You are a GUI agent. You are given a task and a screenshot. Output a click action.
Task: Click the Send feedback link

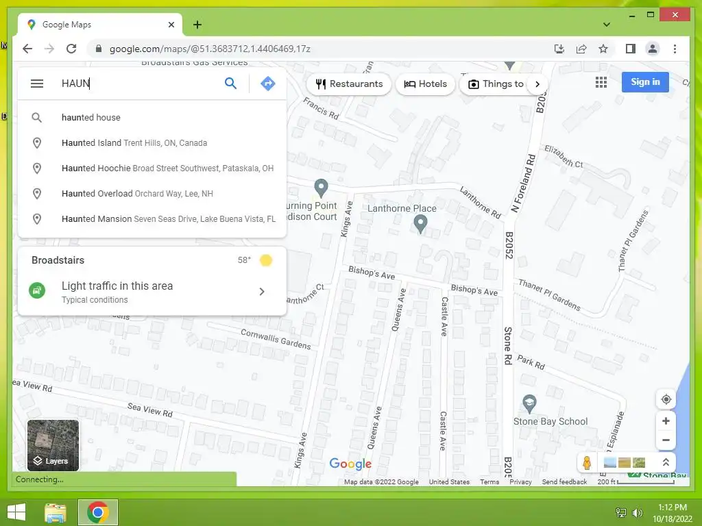[x=564, y=481]
